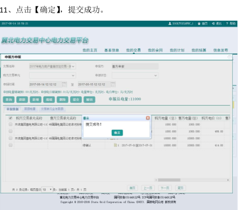Click the document icon in the last table row
The width and height of the screenshot is (239, 210).
point(115,145)
